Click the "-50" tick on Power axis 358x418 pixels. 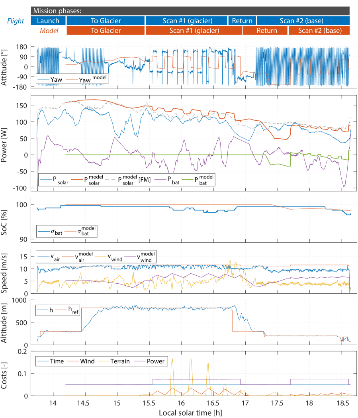(22, 172)
